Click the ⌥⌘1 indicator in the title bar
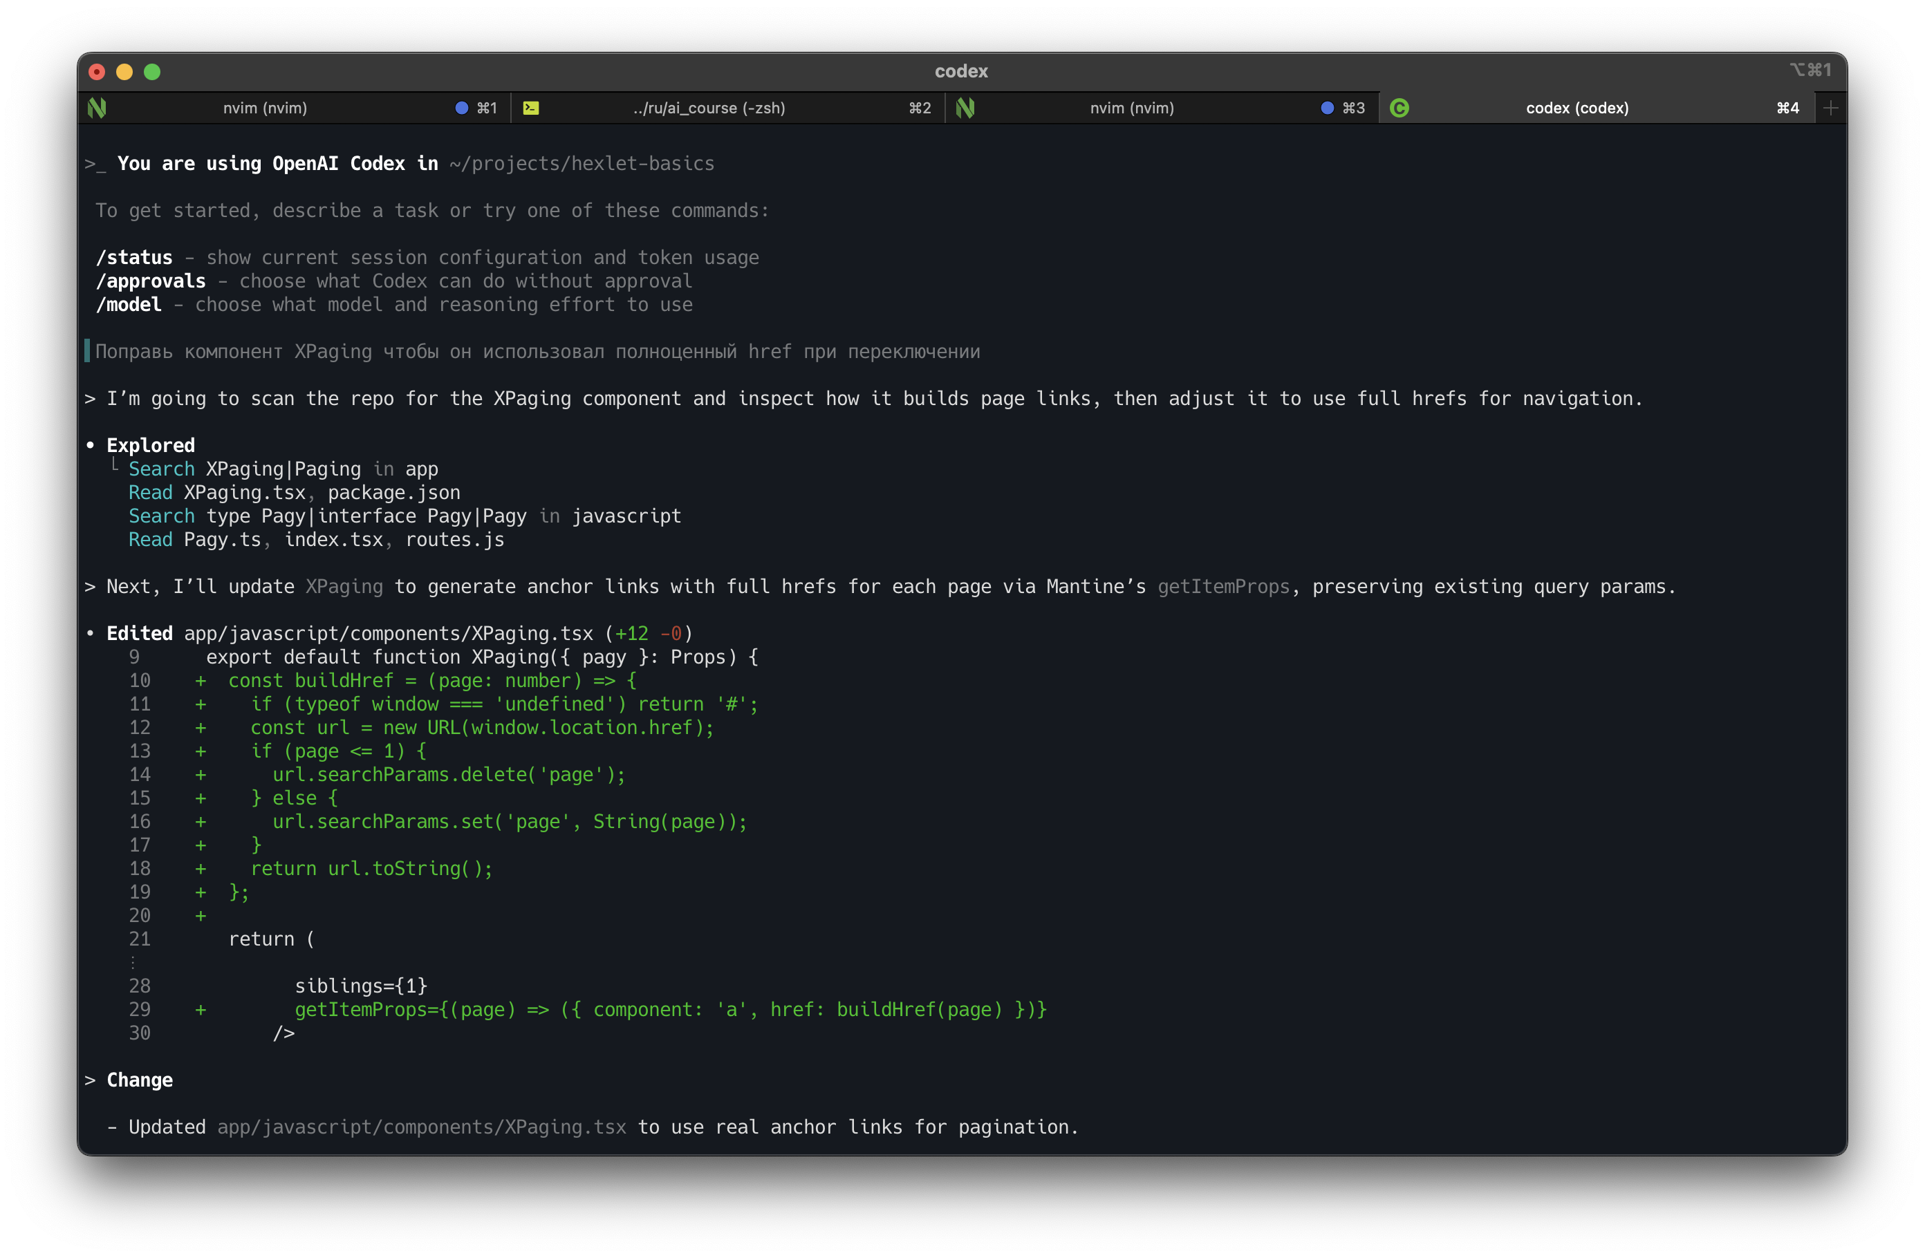Viewport: 1925px width, 1258px height. 1812,71
